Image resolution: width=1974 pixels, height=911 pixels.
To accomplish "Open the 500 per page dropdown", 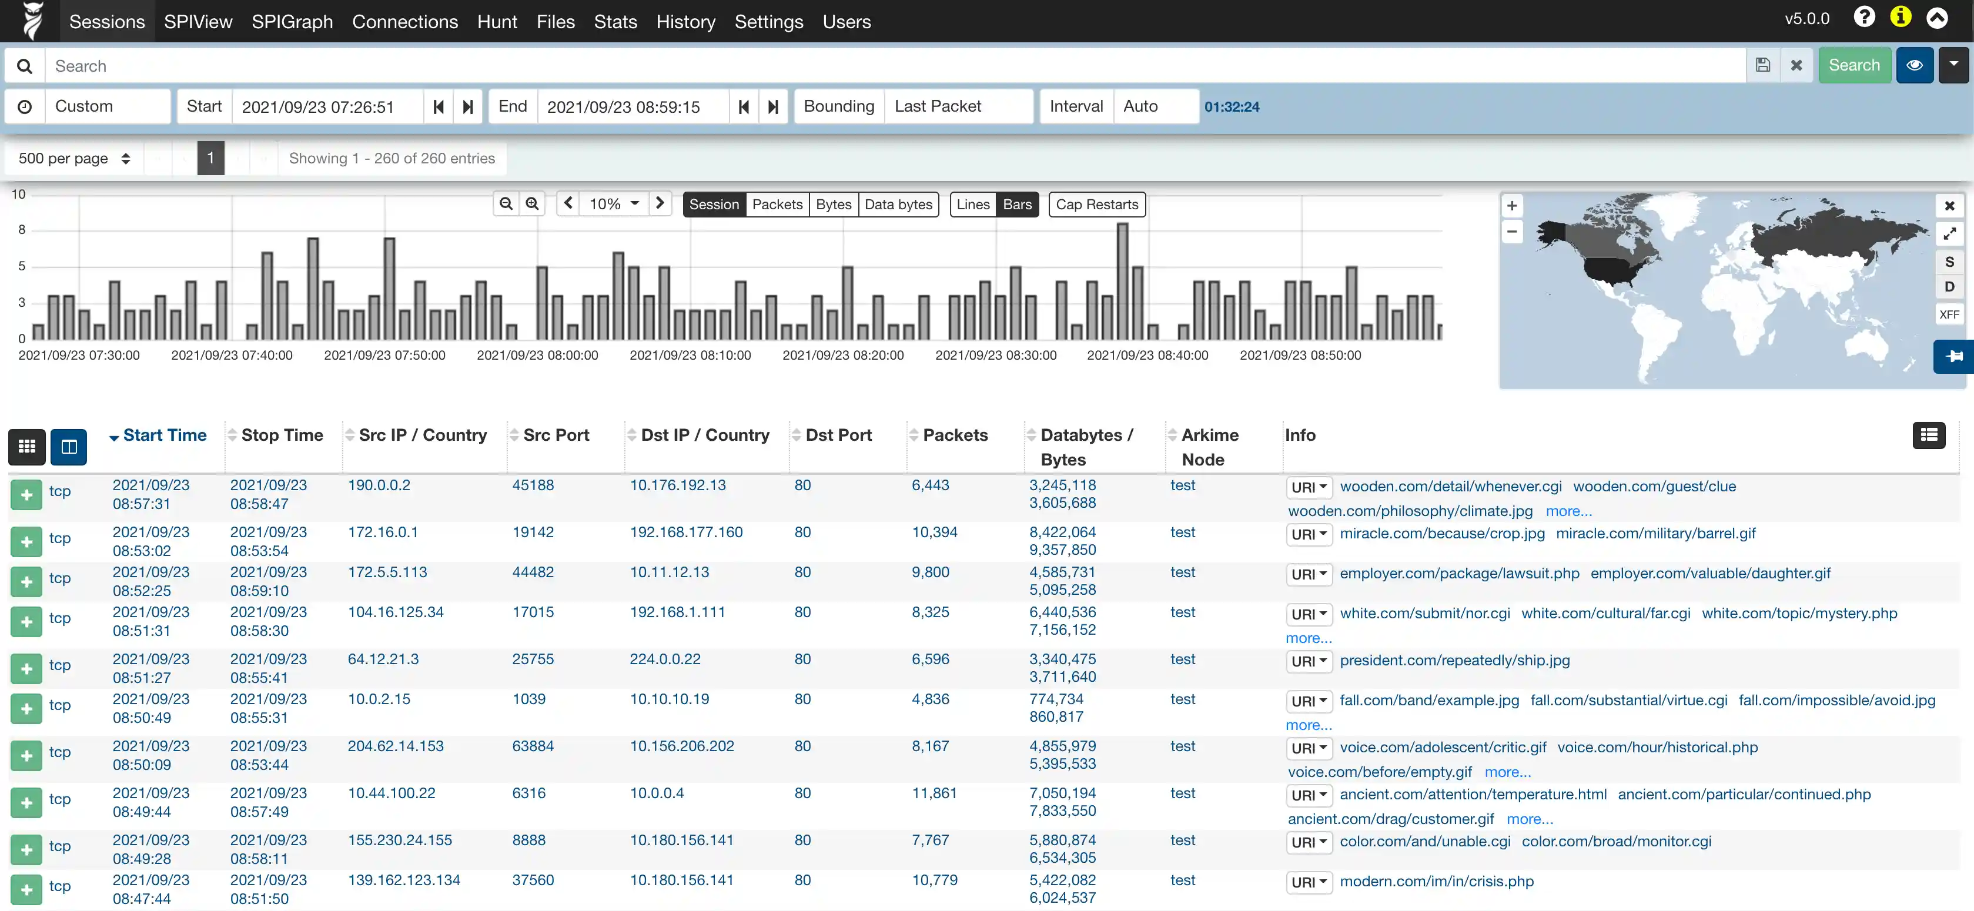I will [x=74, y=159].
